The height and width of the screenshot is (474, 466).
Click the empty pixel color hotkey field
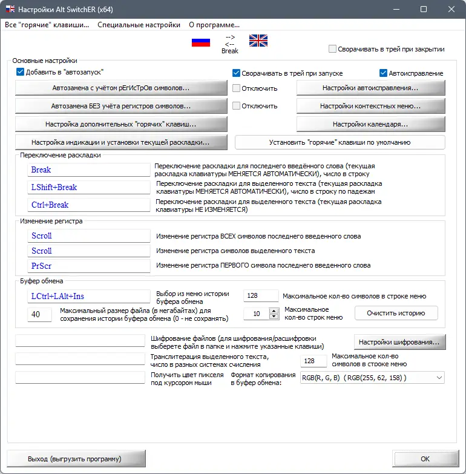(80, 377)
